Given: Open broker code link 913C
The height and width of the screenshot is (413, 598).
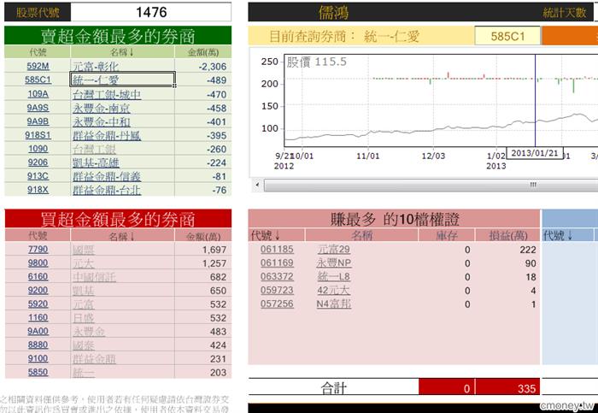Looking at the screenshot, I should 38,176.
